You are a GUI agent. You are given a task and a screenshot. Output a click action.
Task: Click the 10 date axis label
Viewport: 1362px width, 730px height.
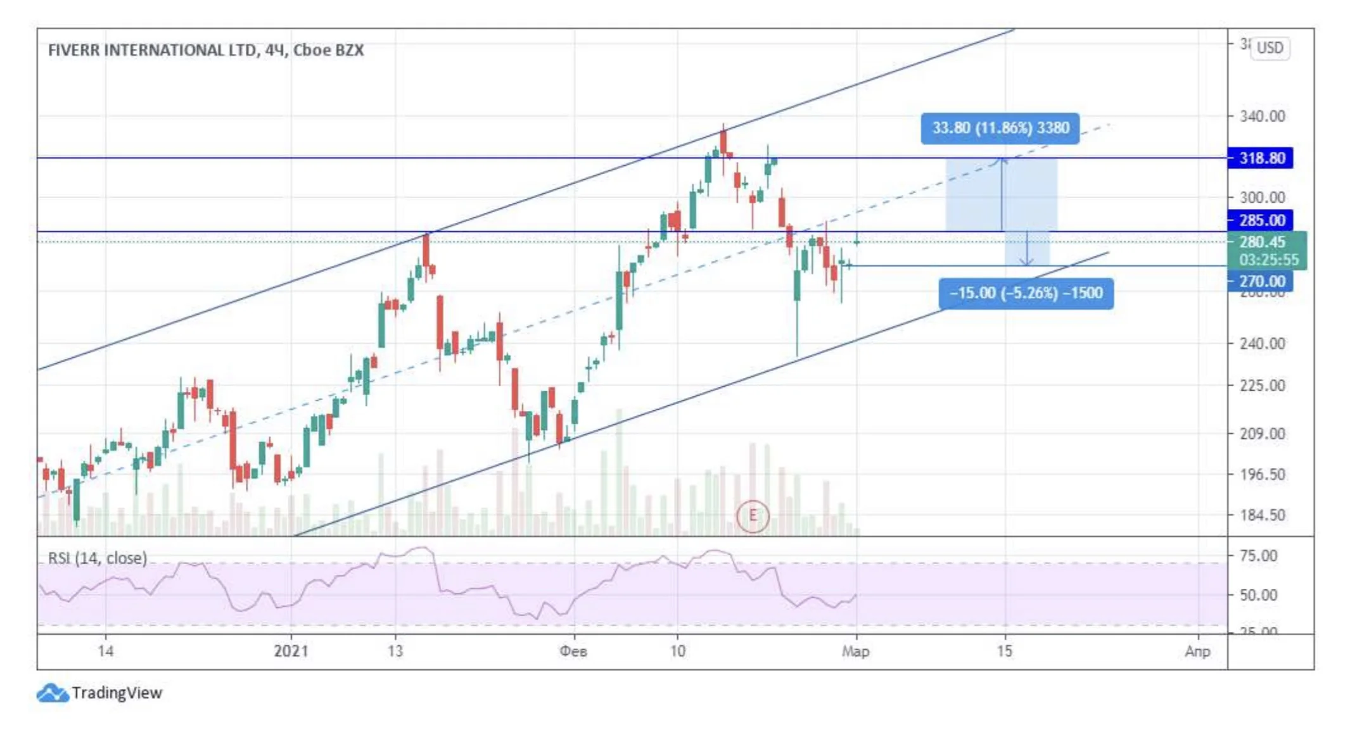(x=678, y=651)
